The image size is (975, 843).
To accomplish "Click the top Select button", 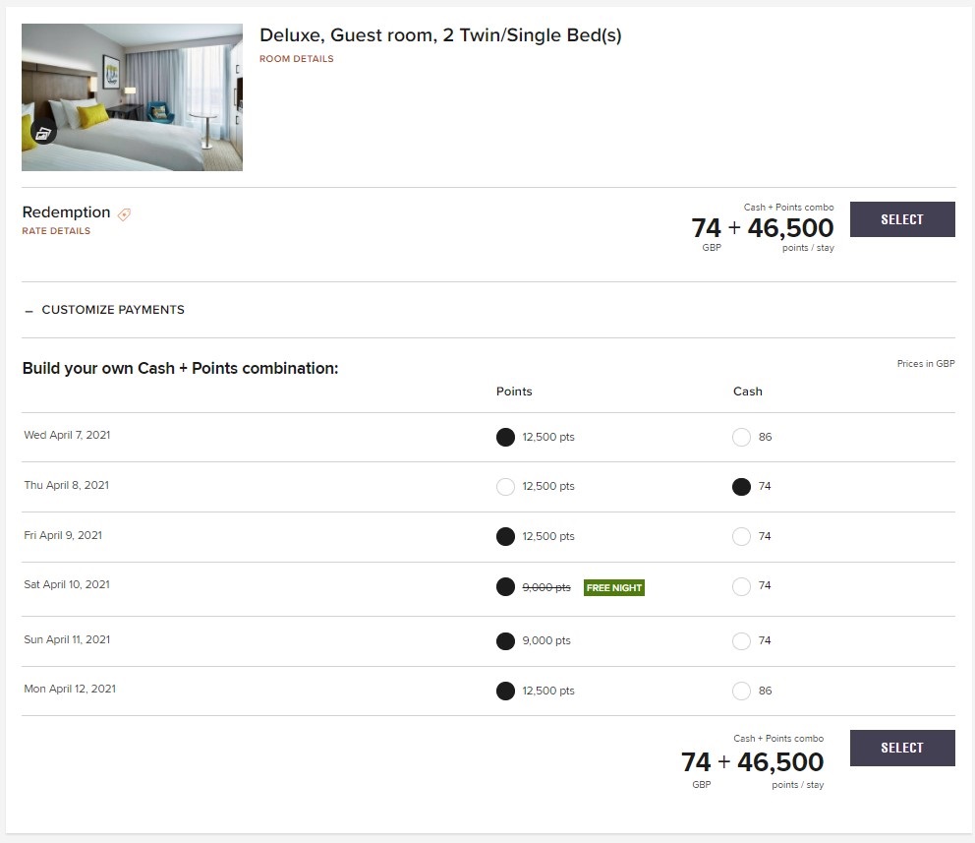I will click(x=902, y=219).
